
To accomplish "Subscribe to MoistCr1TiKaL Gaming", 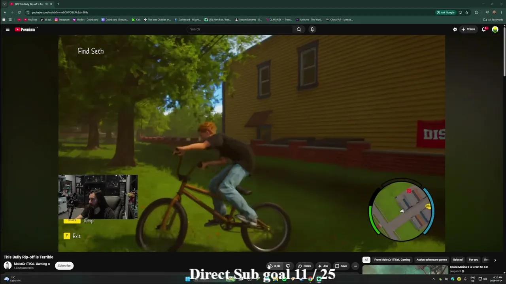I will point(64,265).
